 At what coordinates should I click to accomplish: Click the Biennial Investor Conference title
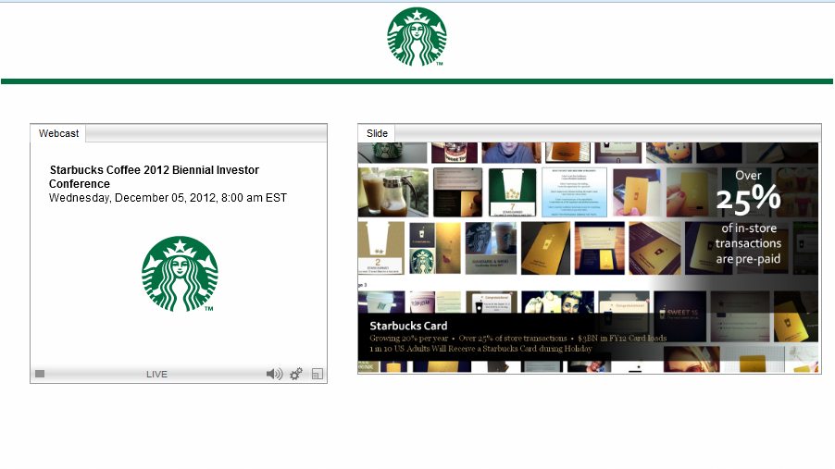tap(154, 177)
